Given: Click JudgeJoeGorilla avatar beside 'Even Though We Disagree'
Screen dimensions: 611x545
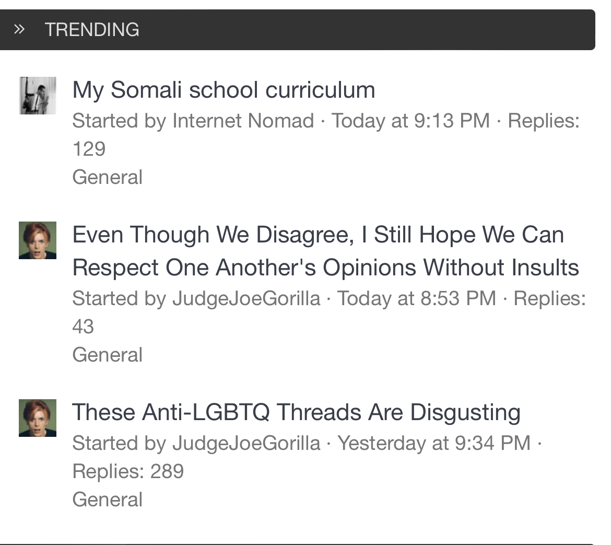Looking at the screenshot, I should pos(38,240).
